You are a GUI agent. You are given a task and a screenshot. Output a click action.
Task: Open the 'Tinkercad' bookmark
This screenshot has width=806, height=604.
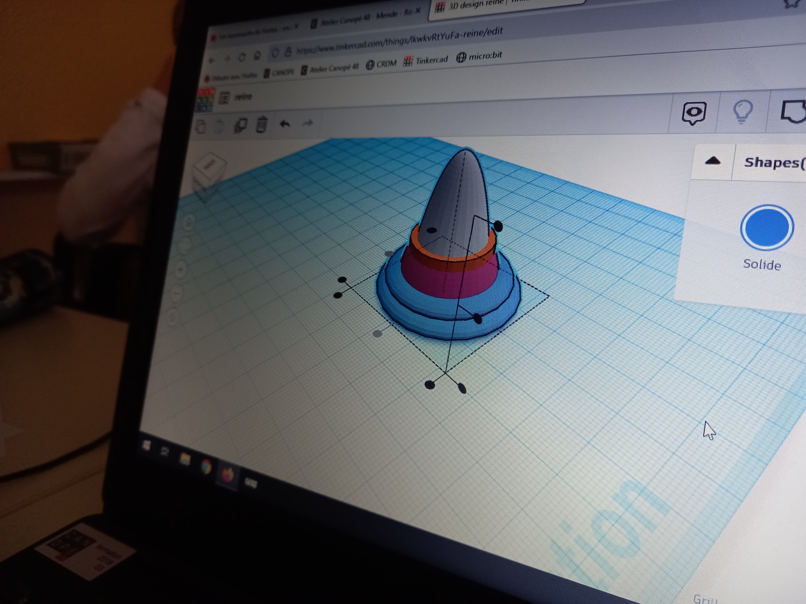[426, 61]
